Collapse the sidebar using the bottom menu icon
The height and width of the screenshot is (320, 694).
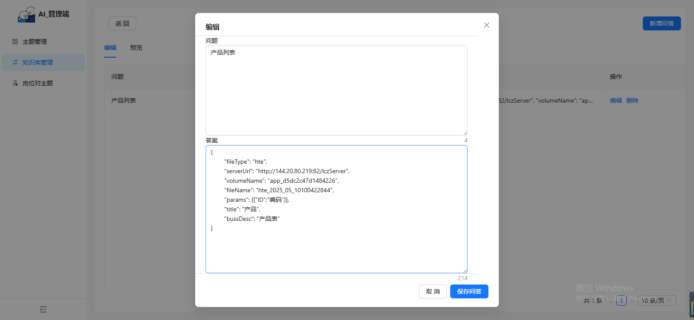[43, 309]
